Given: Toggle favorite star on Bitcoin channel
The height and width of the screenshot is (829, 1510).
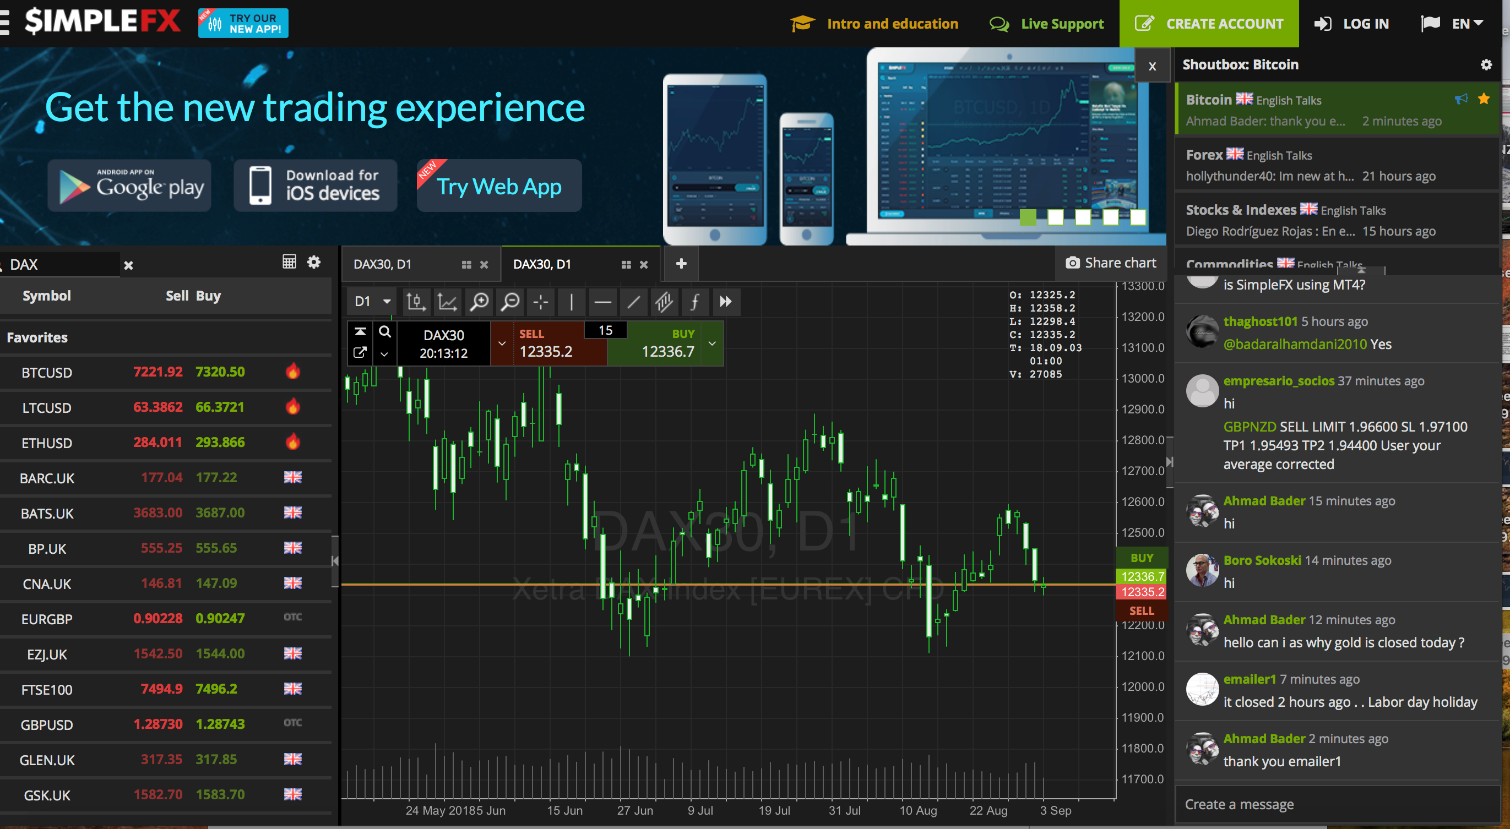Looking at the screenshot, I should click(1484, 99).
